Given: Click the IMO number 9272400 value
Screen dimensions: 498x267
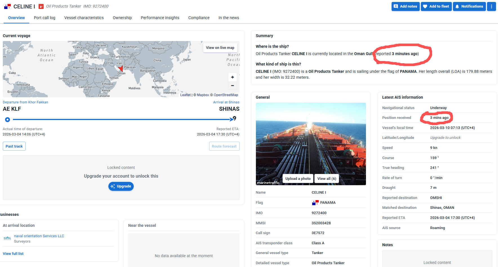Looking at the screenshot, I should point(319,213).
